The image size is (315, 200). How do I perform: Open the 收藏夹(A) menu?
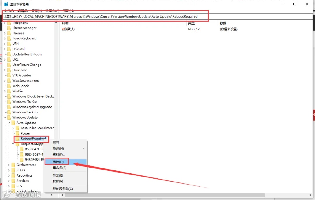tap(52, 11)
